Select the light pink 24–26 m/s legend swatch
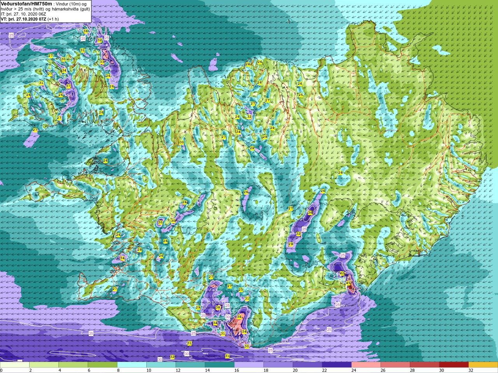The height and width of the screenshot is (373, 498). [x=366, y=365]
